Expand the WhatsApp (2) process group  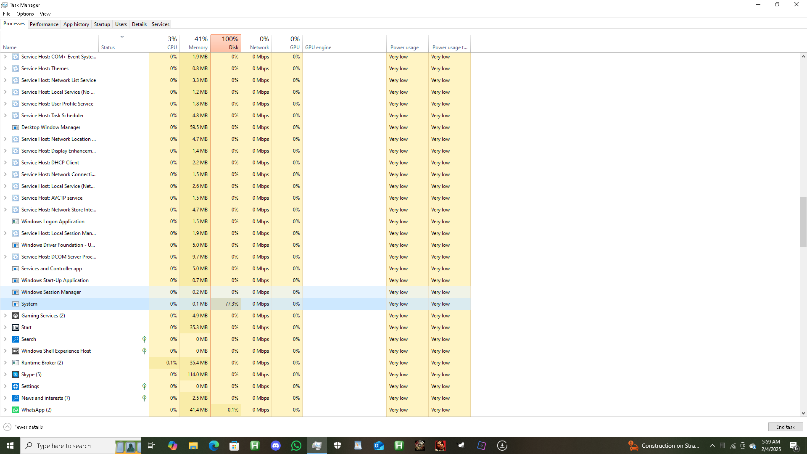tap(5, 410)
